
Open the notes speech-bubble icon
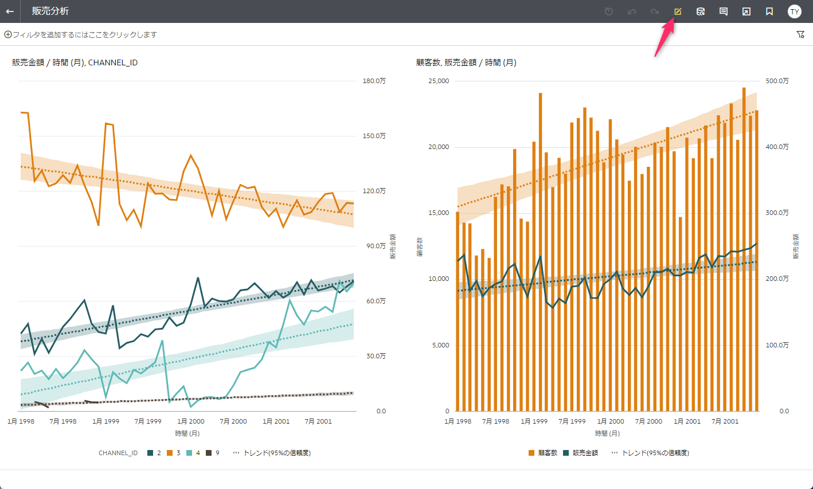coord(724,11)
